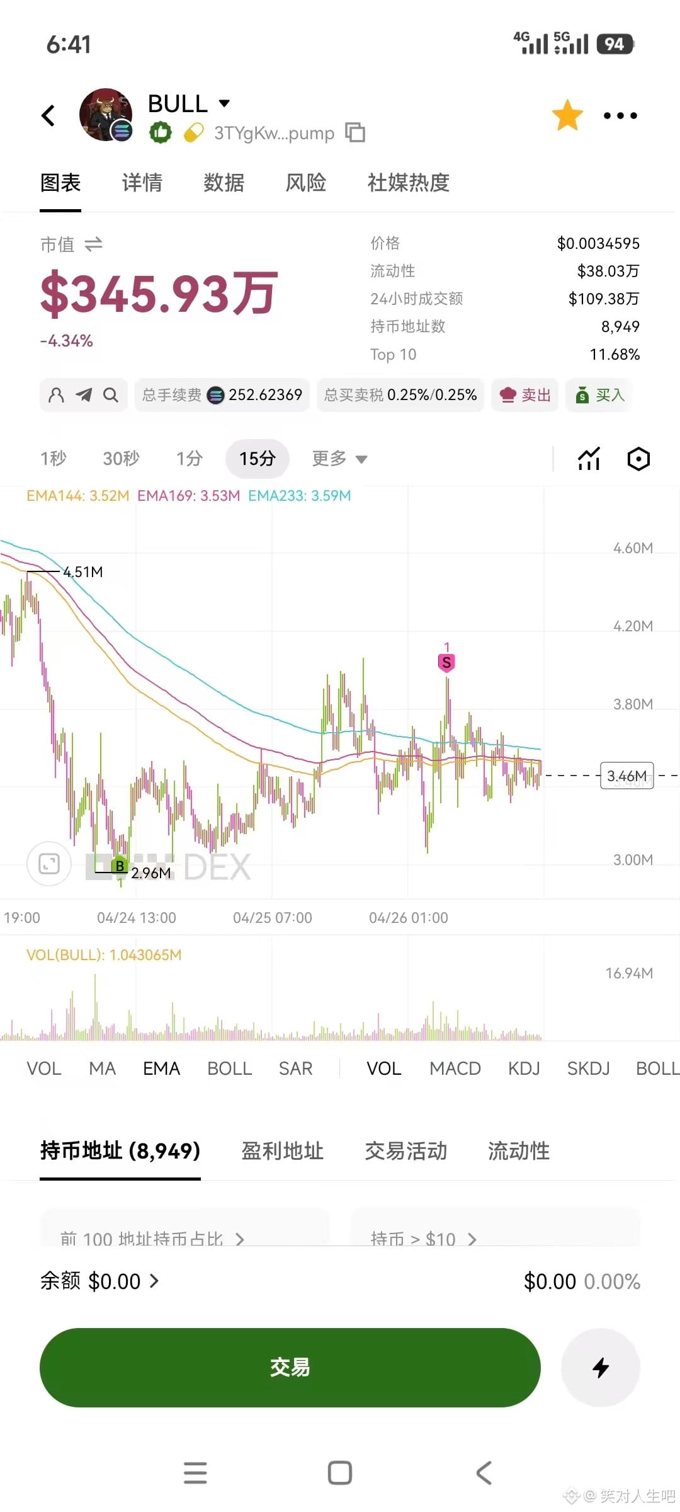
Task: Tap the 3.46M current price label
Action: [626, 776]
